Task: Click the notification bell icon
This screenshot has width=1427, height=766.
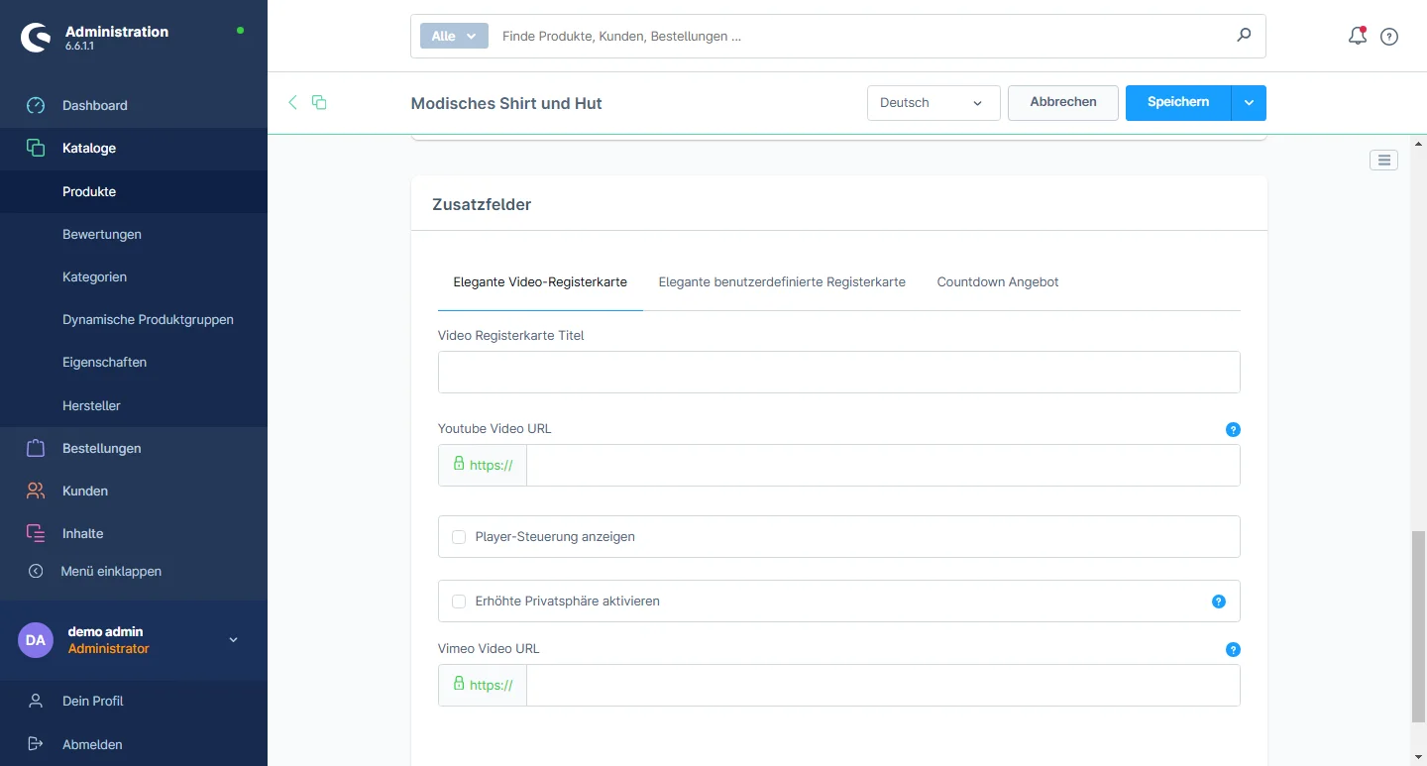Action: (1357, 37)
